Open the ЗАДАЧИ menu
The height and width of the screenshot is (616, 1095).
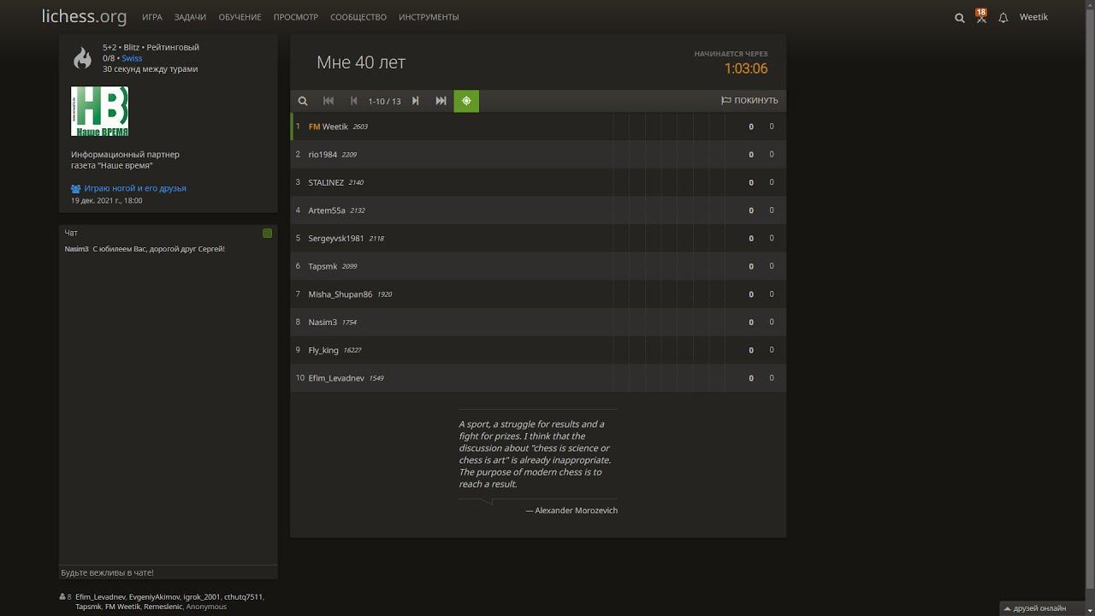pyautogui.click(x=190, y=17)
